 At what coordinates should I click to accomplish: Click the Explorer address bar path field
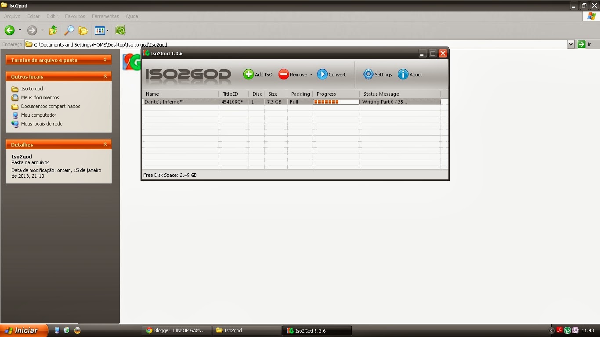(295, 44)
